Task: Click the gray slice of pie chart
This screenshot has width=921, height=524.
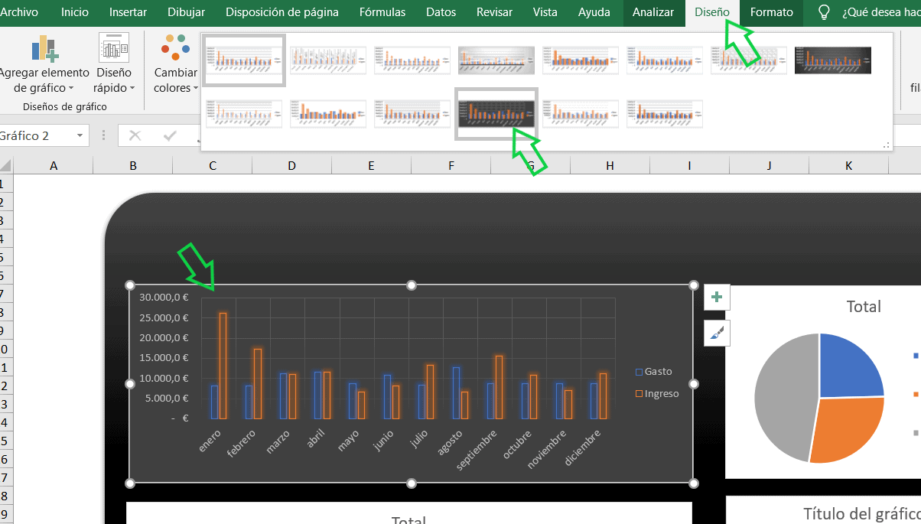Action: coord(784,398)
